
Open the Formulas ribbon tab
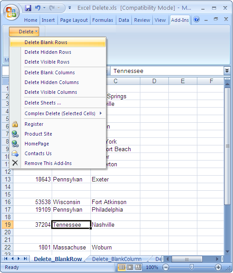click(103, 20)
